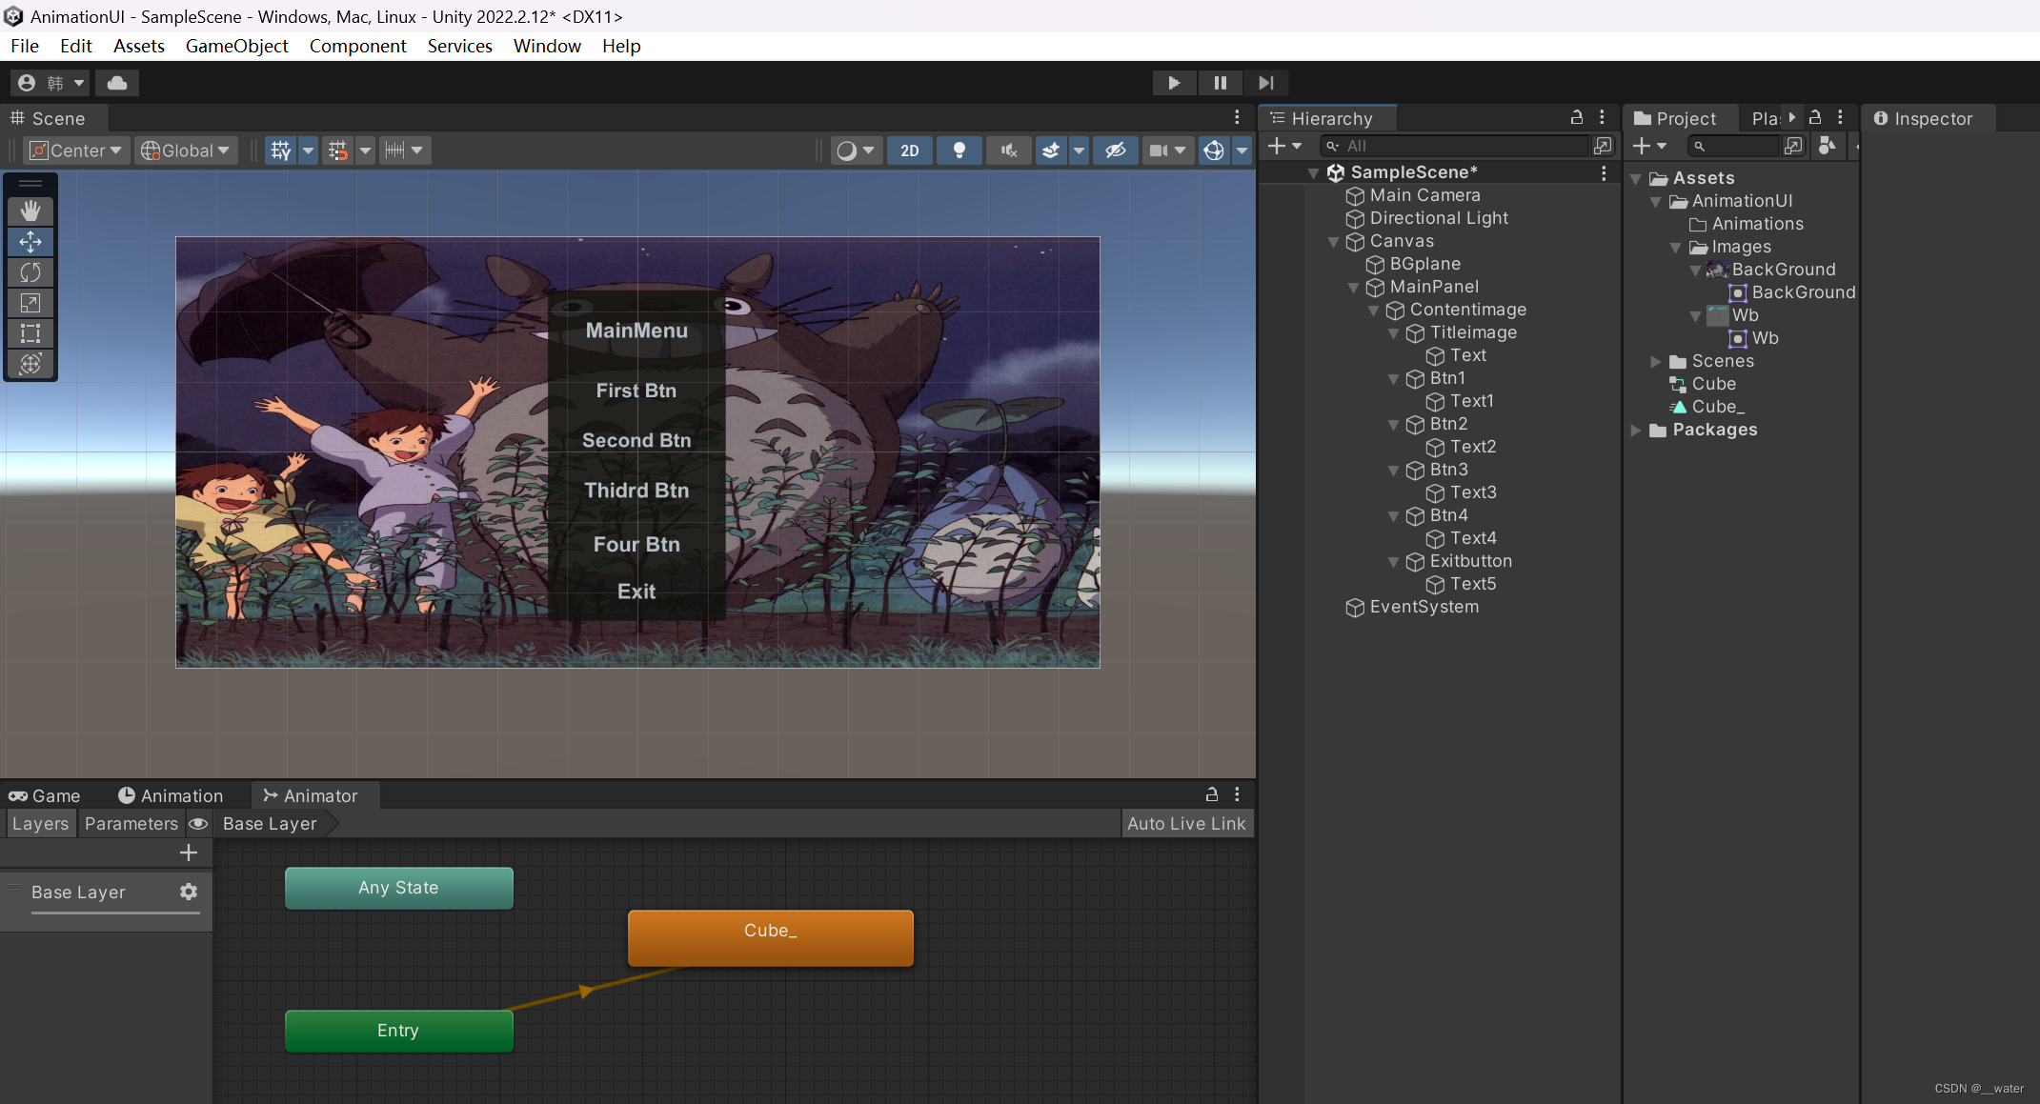Select Exitbutton in Hierarchy

[1470, 561]
